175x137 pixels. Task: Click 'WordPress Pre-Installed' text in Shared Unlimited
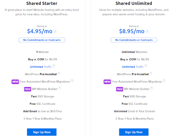point(133,74)
